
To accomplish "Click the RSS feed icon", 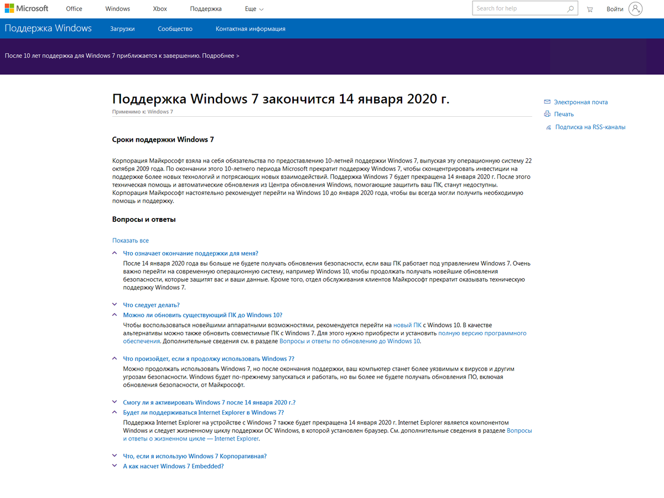I will (x=548, y=127).
